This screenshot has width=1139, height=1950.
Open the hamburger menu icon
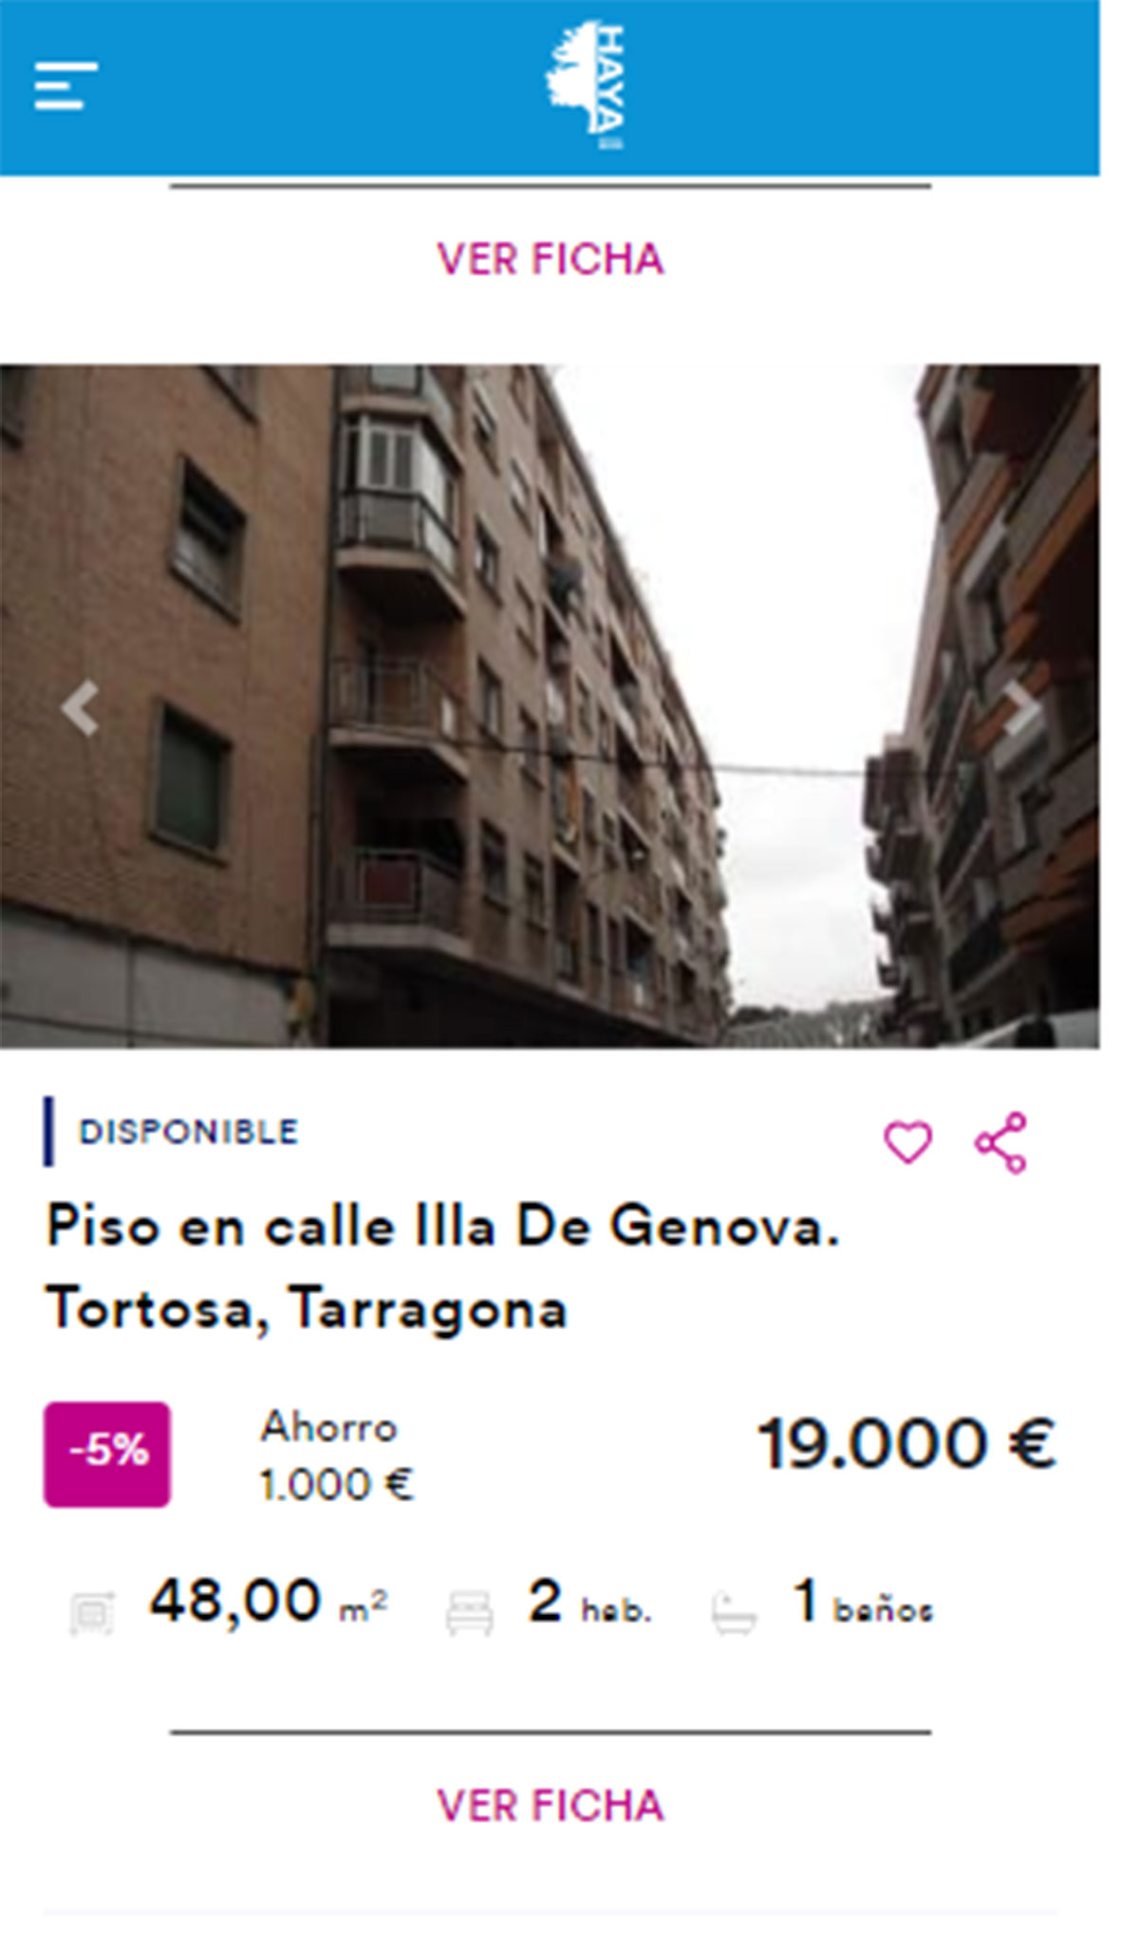coord(65,86)
